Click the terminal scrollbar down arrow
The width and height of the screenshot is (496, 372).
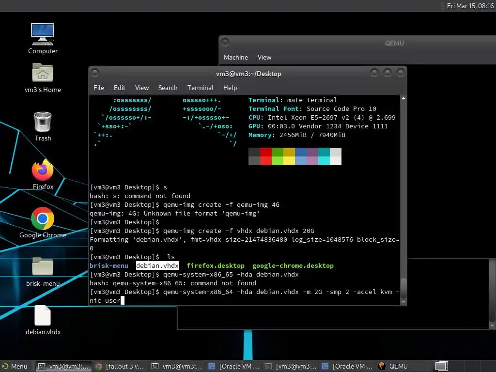point(403,302)
